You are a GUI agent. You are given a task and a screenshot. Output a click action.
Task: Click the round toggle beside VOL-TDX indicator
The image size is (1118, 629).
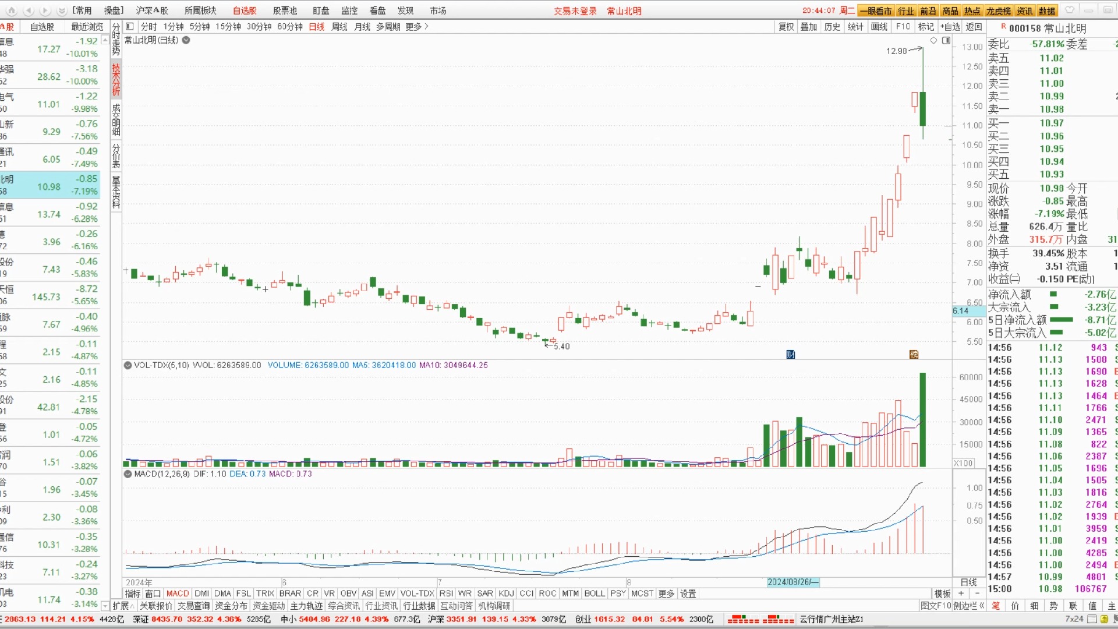tap(128, 365)
